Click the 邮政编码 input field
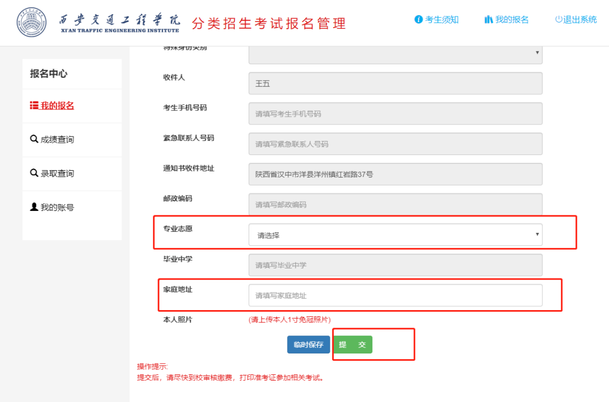Viewport: 609px width, 402px height. [395, 205]
